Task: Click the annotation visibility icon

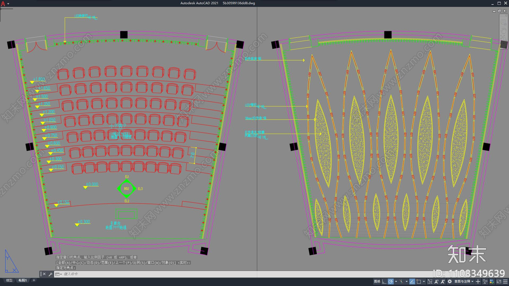Action: 436,281
